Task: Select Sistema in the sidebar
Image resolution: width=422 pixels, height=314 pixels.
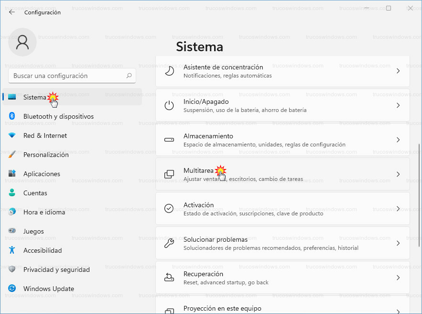Action: click(34, 97)
